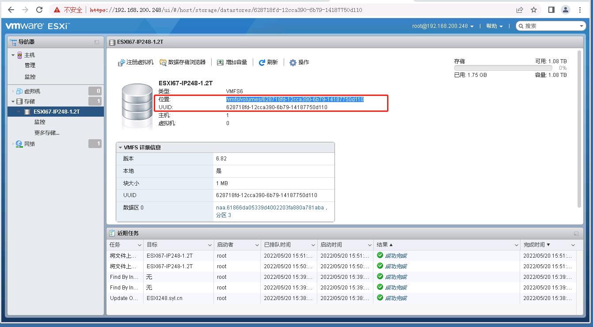The height and width of the screenshot is (327, 593).
Task: Open browser profile avatar
Action: (x=566, y=10)
